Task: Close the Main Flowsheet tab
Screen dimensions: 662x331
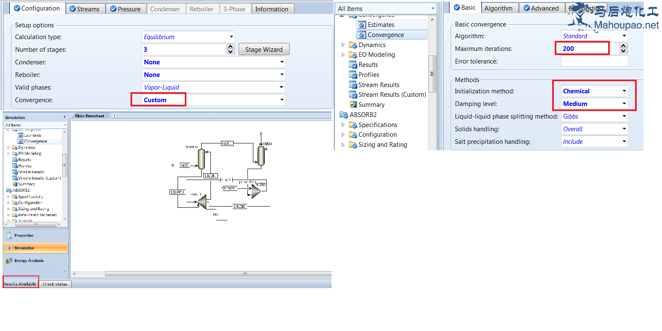Action: (107, 116)
